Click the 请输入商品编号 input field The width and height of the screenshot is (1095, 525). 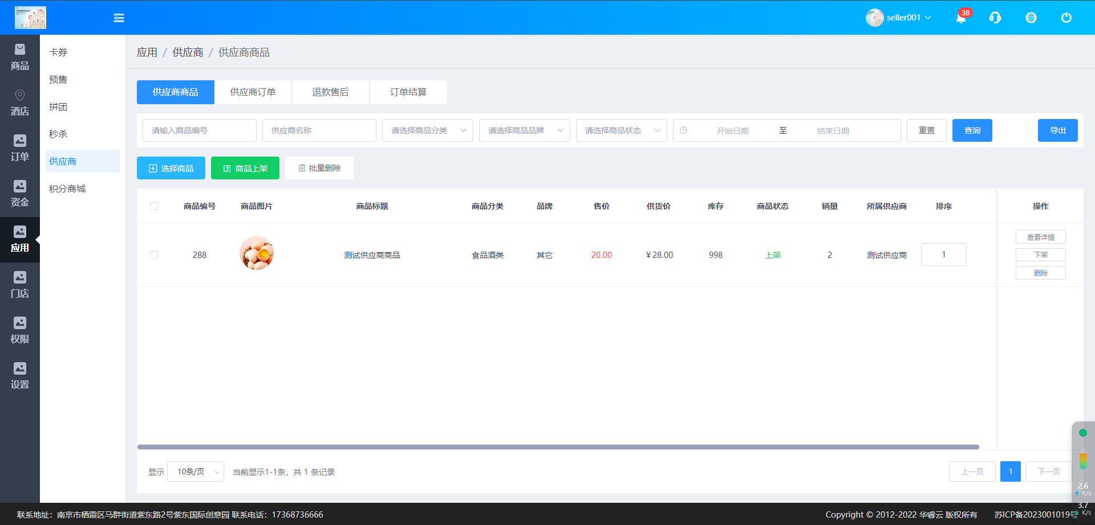tap(199, 130)
